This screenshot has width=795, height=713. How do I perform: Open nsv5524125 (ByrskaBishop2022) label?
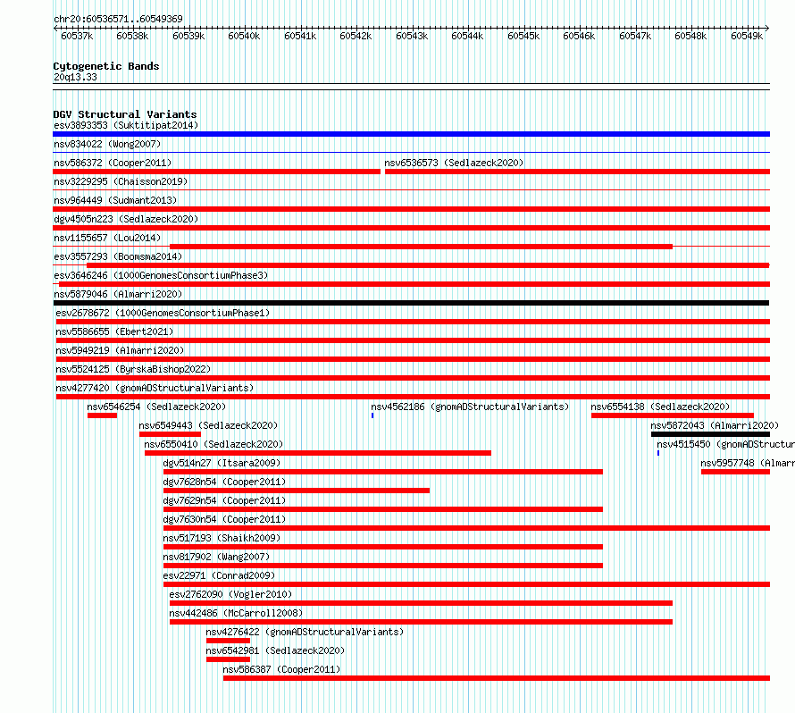point(133,369)
